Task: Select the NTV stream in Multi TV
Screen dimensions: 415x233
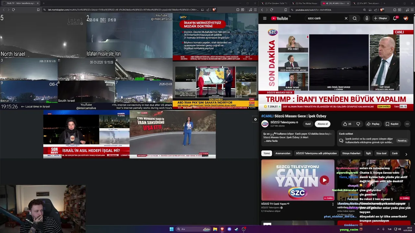Action: tap(215, 38)
